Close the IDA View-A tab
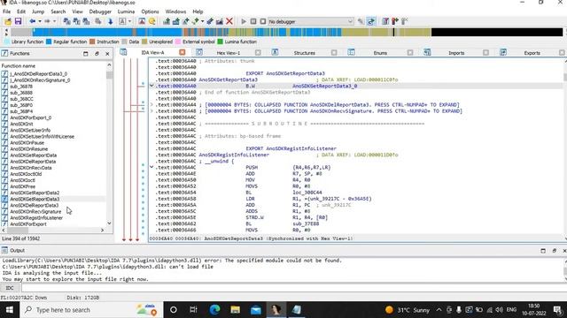Screen dimensions: 567x318 click(183, 53)
